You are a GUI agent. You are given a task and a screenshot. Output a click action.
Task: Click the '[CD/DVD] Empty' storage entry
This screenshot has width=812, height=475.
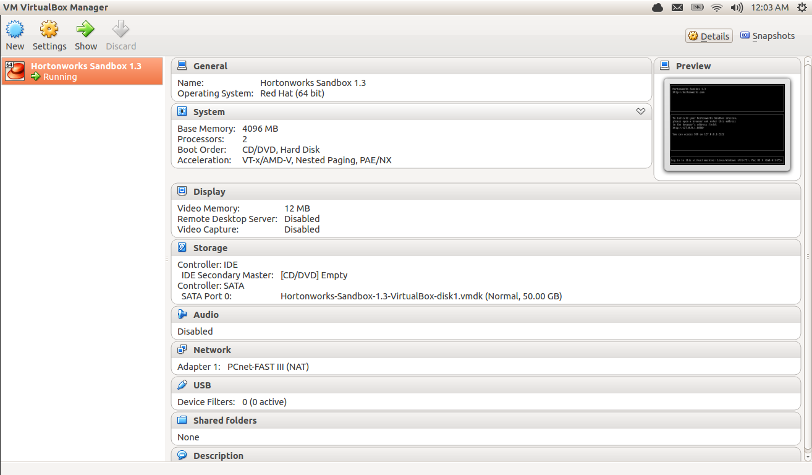pyautogui.click(x=314, y=275)
